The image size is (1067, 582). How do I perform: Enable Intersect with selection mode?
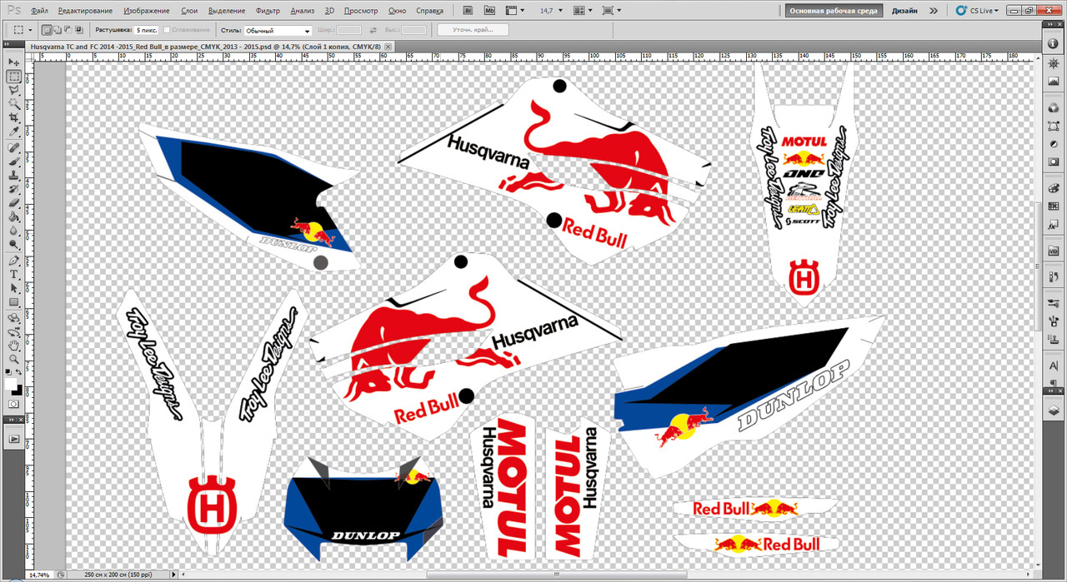point(80,29)
